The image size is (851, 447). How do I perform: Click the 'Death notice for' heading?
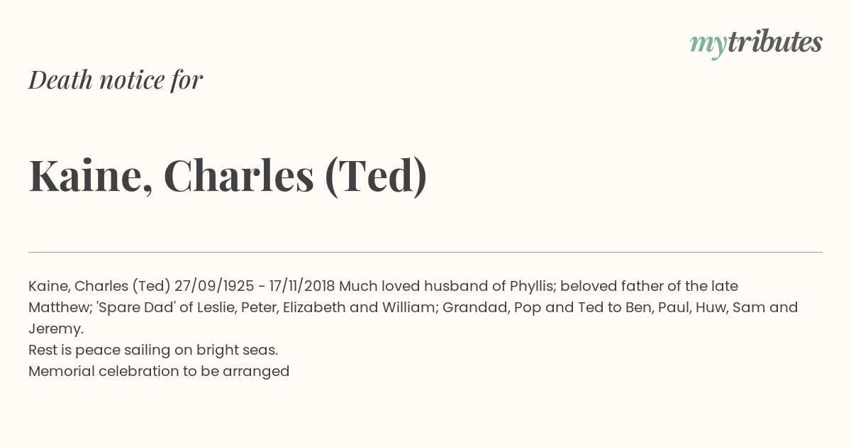click(116, 80)
